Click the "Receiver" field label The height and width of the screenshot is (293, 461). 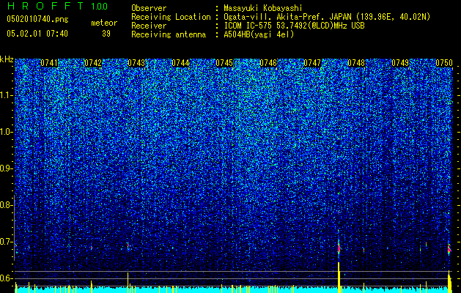point(149,26)
